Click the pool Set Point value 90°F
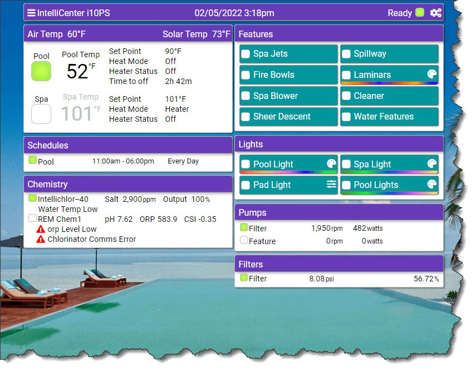This screenshot has height=372, width=476. point(173,51)
